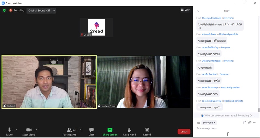Stop Video camera button
This screenshot has width=260, height=138.
[x=29, y=132]
